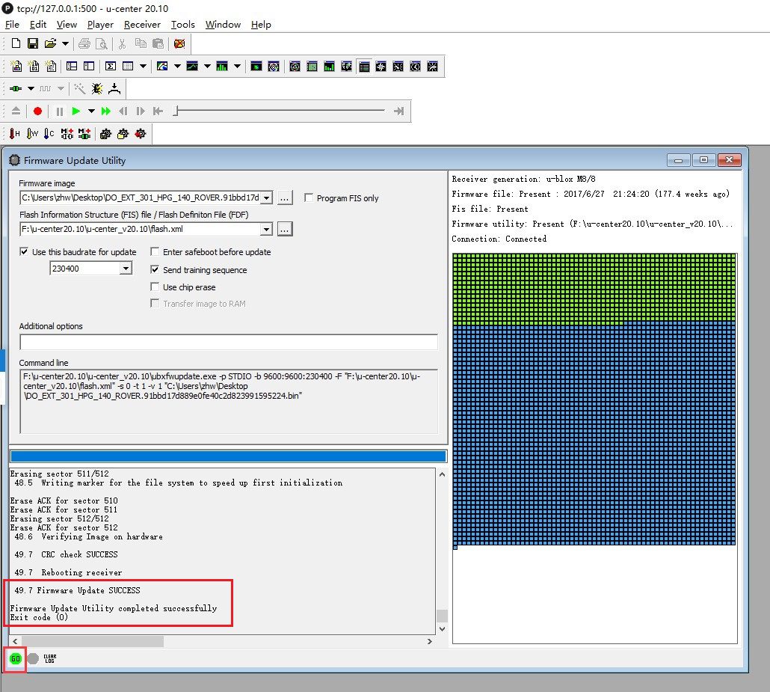Screen dimensions: 770x692
Task: Open the View menu
Action: click(67, 25)
